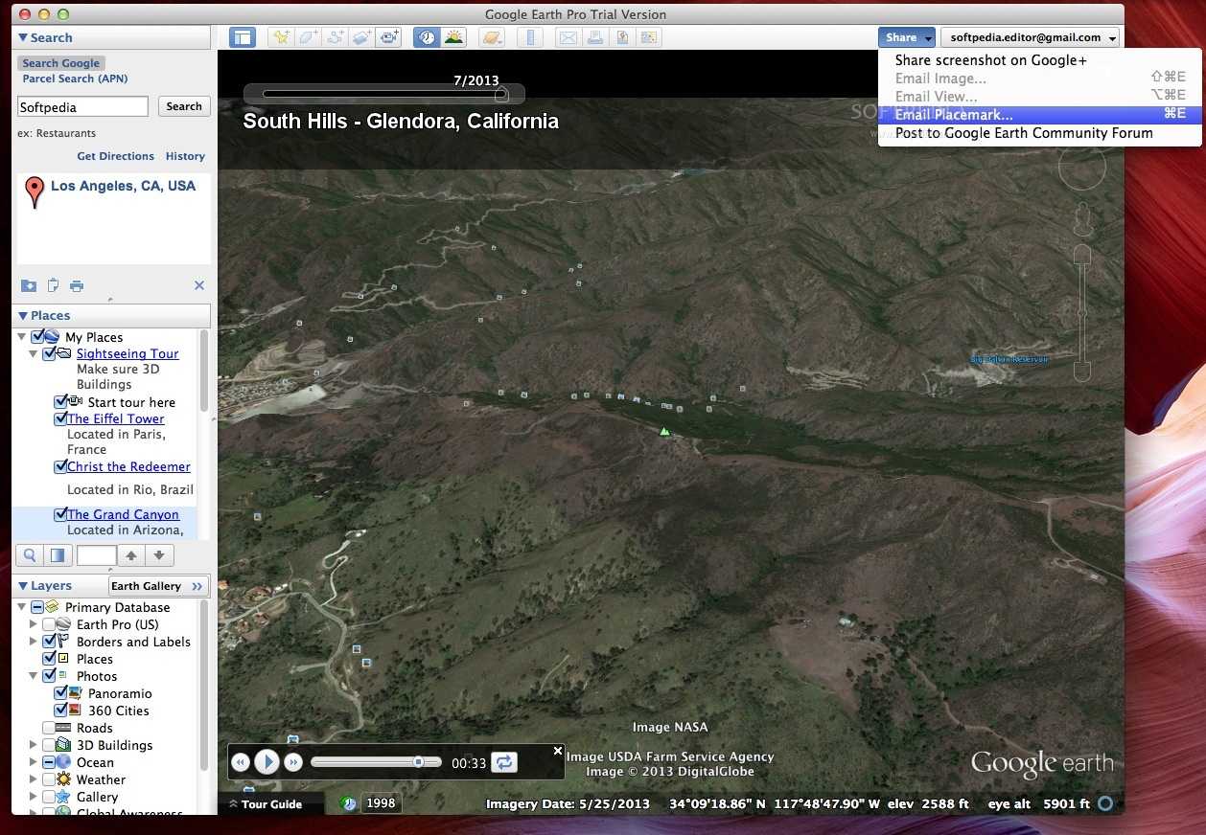Viewport: 1206px width, 835px height.
Task: Click the Share button in toolbar
Action: [906, 37]
